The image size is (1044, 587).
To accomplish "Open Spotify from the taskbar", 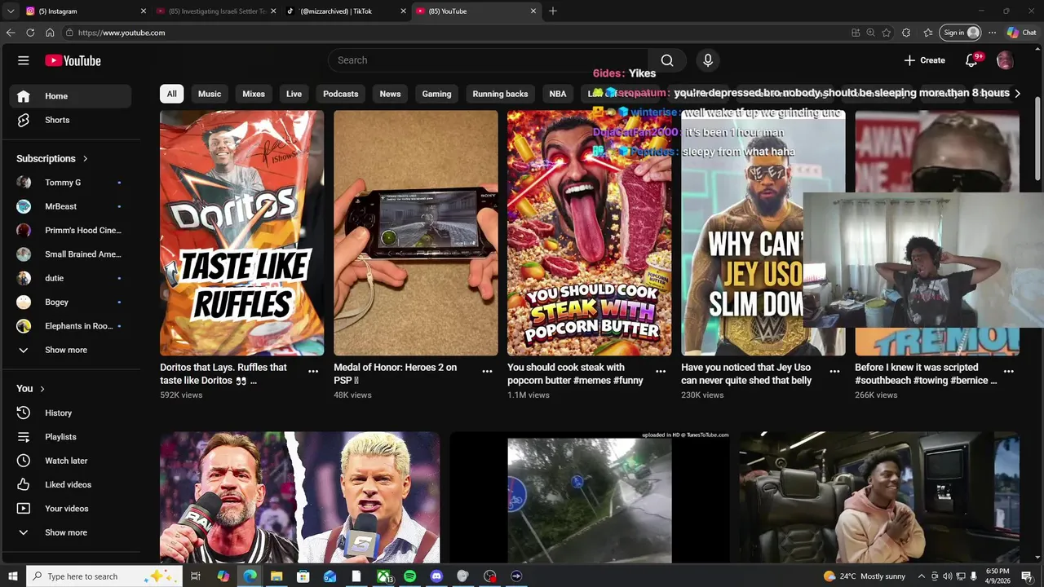I will (409, 576).
